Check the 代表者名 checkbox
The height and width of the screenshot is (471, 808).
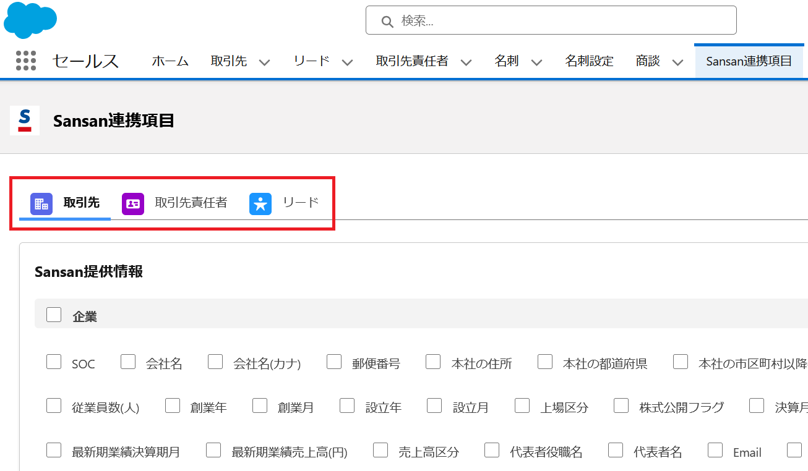coord(616,450)
